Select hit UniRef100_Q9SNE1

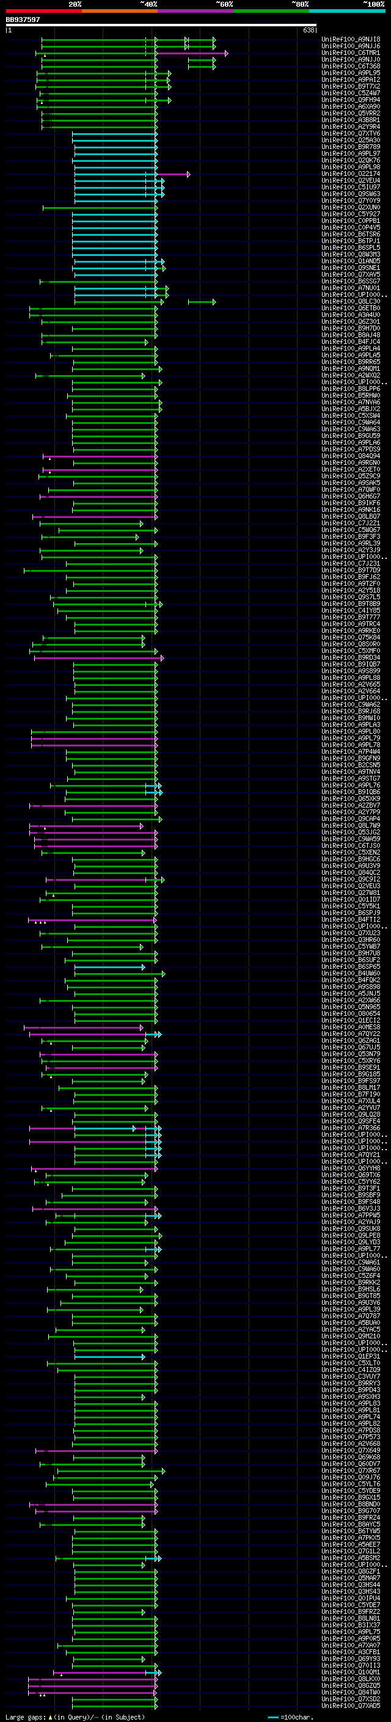351,268
